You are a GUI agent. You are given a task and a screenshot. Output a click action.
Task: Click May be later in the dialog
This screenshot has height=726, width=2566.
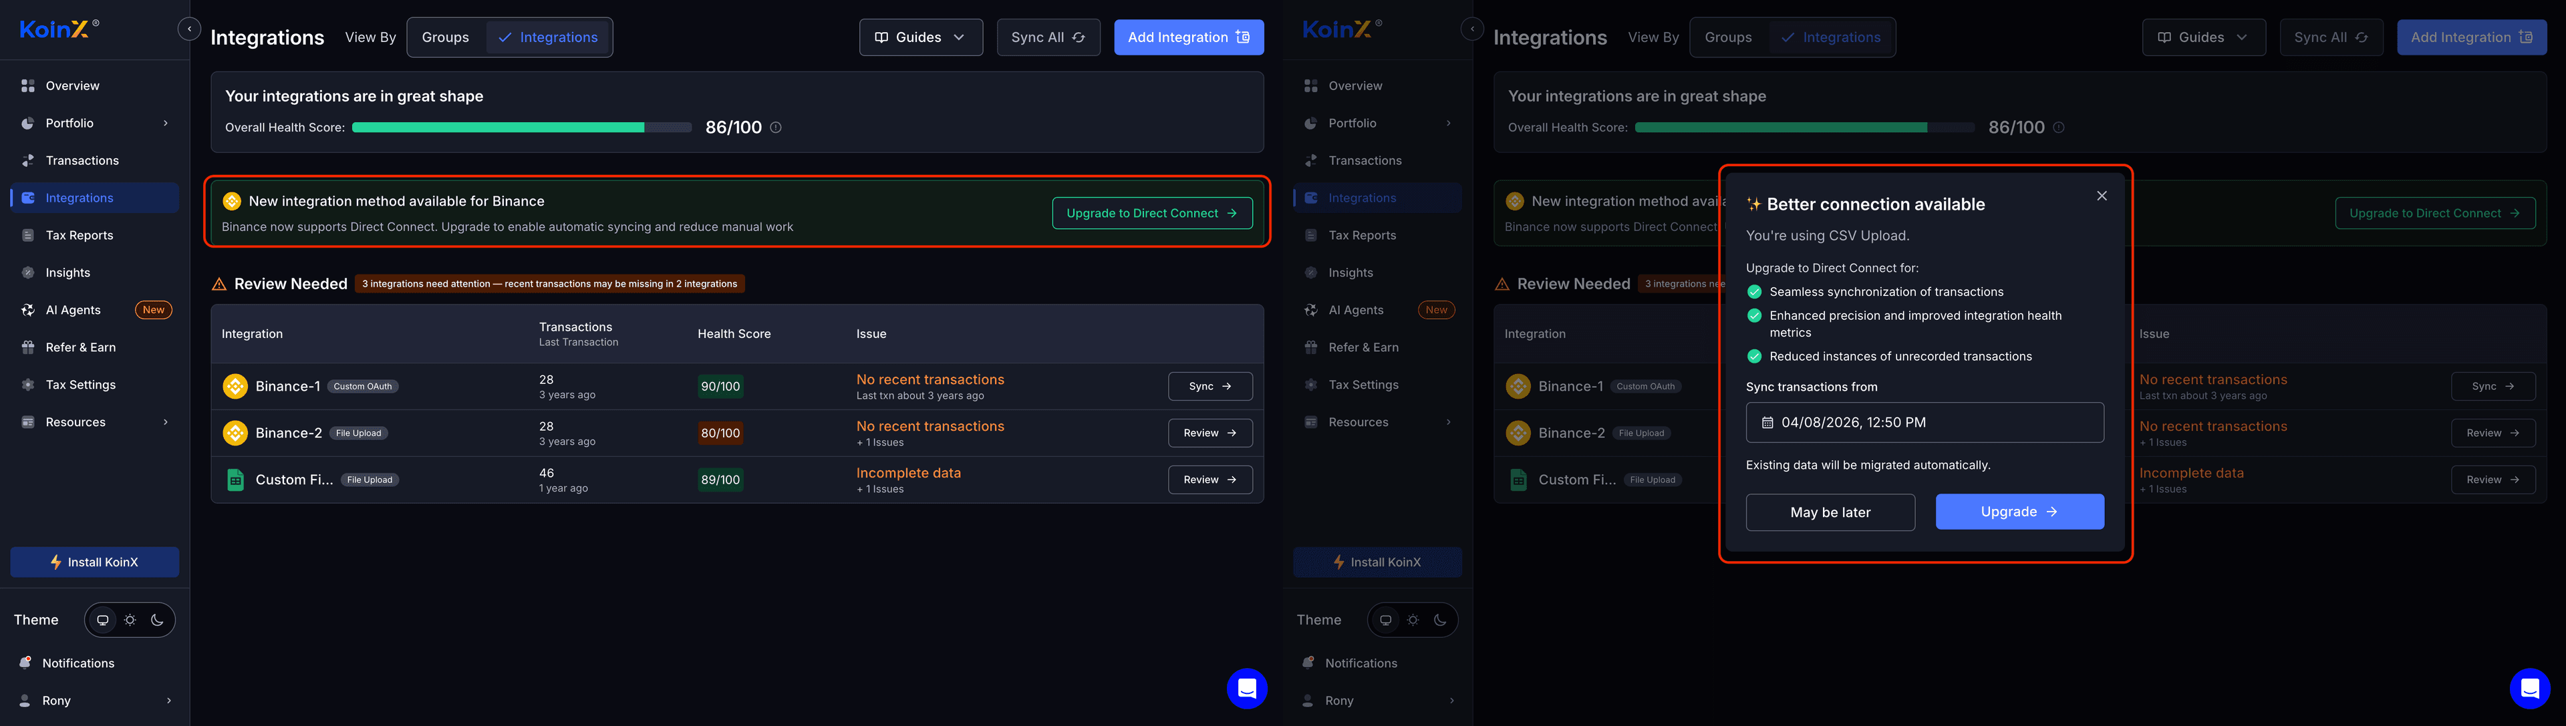(1830, 512)
